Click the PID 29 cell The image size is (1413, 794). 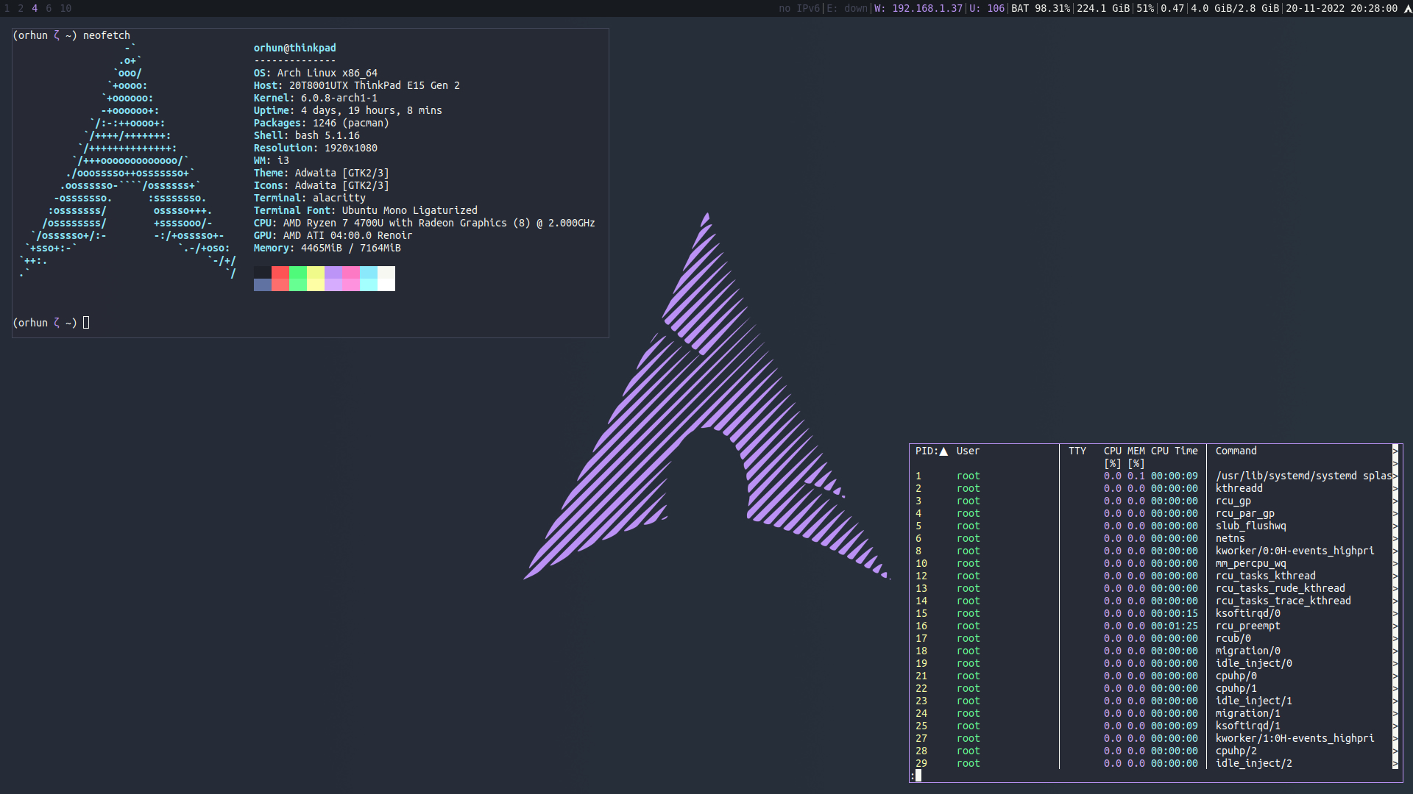(x=921, y=764)
